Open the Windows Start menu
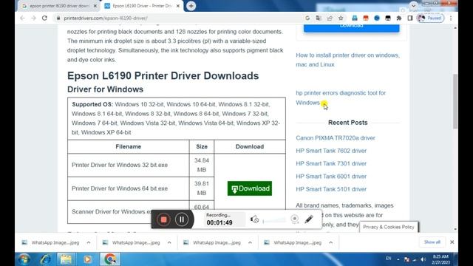 click(x=24, y=259)
